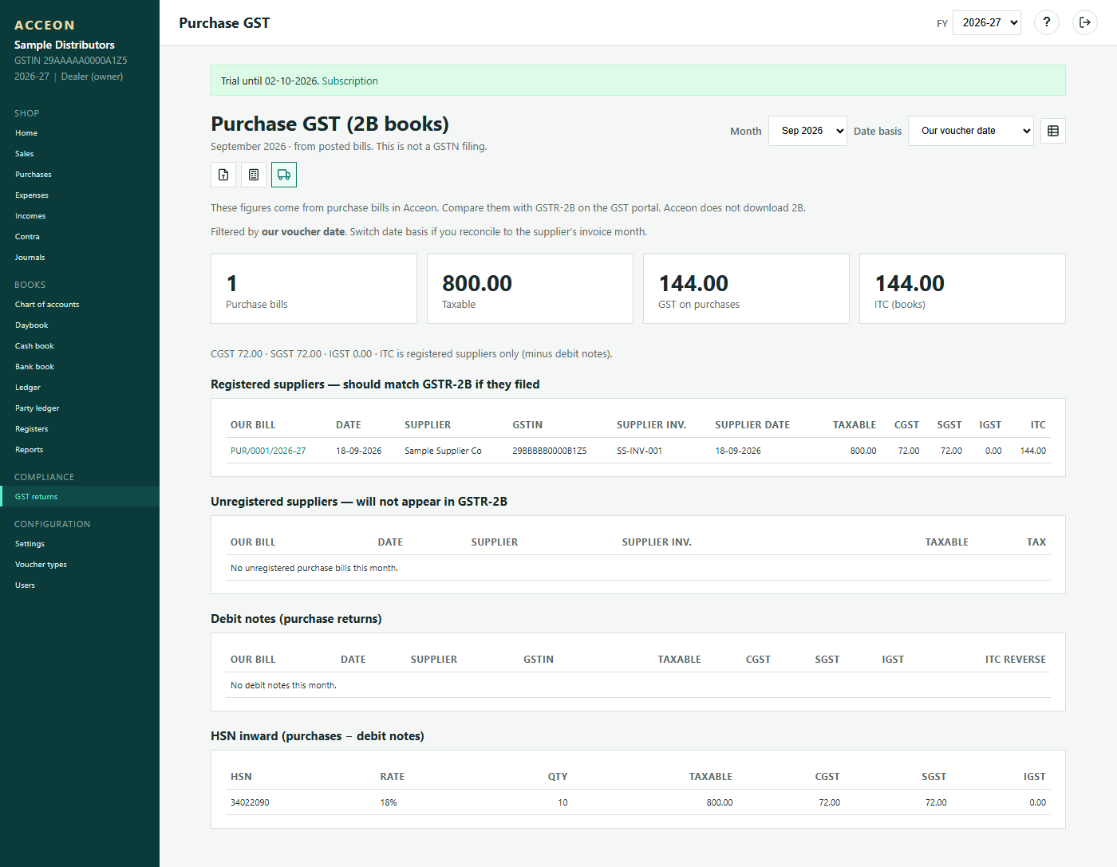Open bill PUR/0001/2026-27
Image resolution: width=1117 pixels, height=867 pixels.
click(x=268, y=451)
